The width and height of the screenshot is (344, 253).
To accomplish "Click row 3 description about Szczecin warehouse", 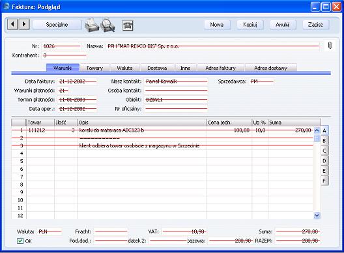I will pyautogui.click(x=139, y=145).
